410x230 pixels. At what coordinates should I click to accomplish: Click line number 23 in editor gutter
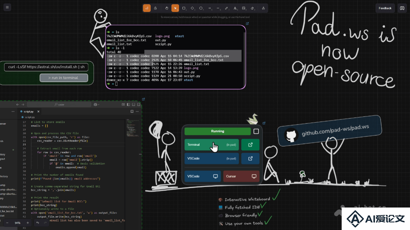tap(24, 144)
